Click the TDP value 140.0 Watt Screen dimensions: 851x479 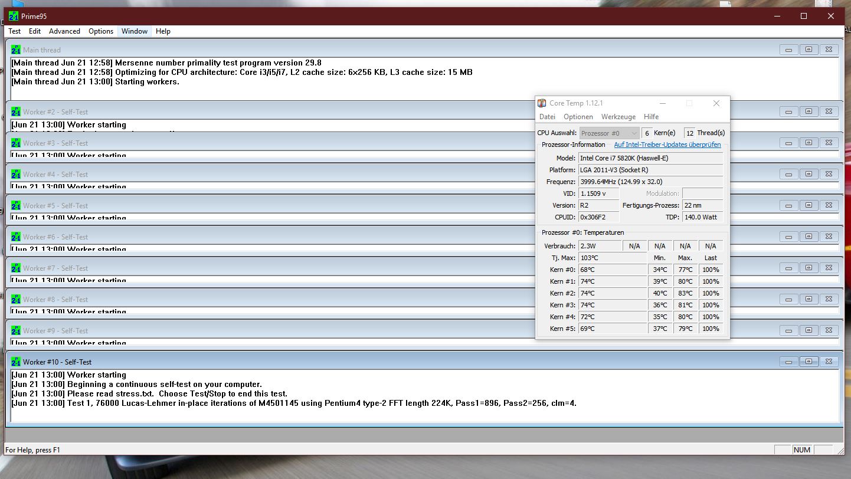pos(703,217)
